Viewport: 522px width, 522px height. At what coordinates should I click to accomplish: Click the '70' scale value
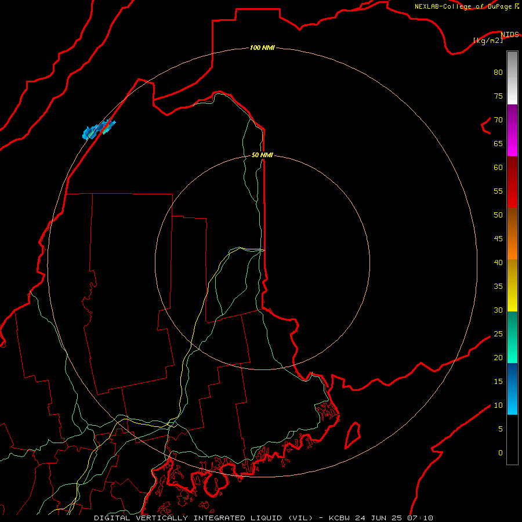[498, 120]
